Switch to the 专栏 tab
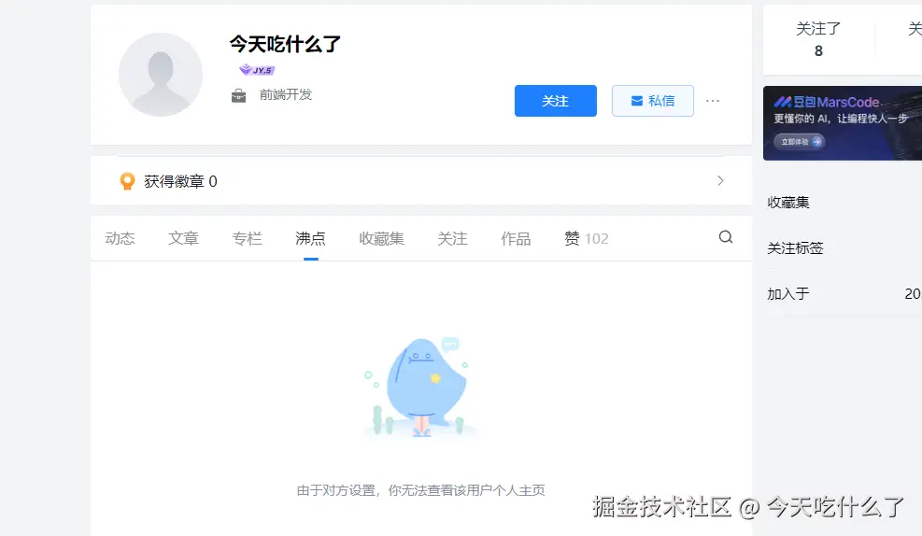Screen dimensions: 922x536 [x=247, y=238]
